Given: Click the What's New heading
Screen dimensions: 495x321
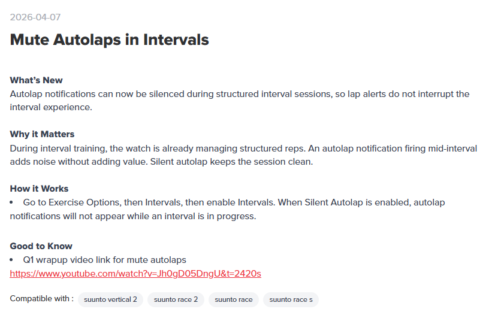Looking at the screenshot, I should click(x=37, y=80).
